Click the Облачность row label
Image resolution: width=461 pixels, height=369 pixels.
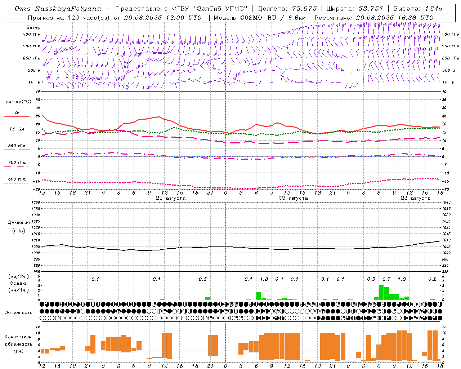click(x=18, y=313)
